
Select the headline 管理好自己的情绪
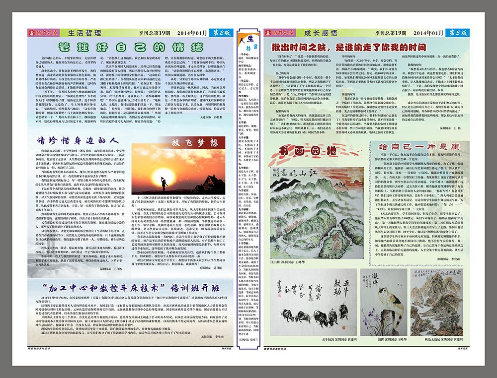(131, 48)
